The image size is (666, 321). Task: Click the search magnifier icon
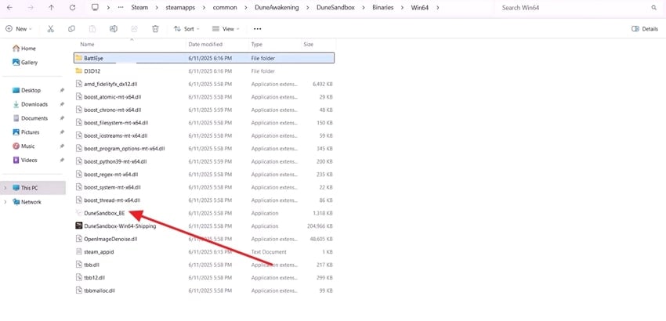point(653,8)
